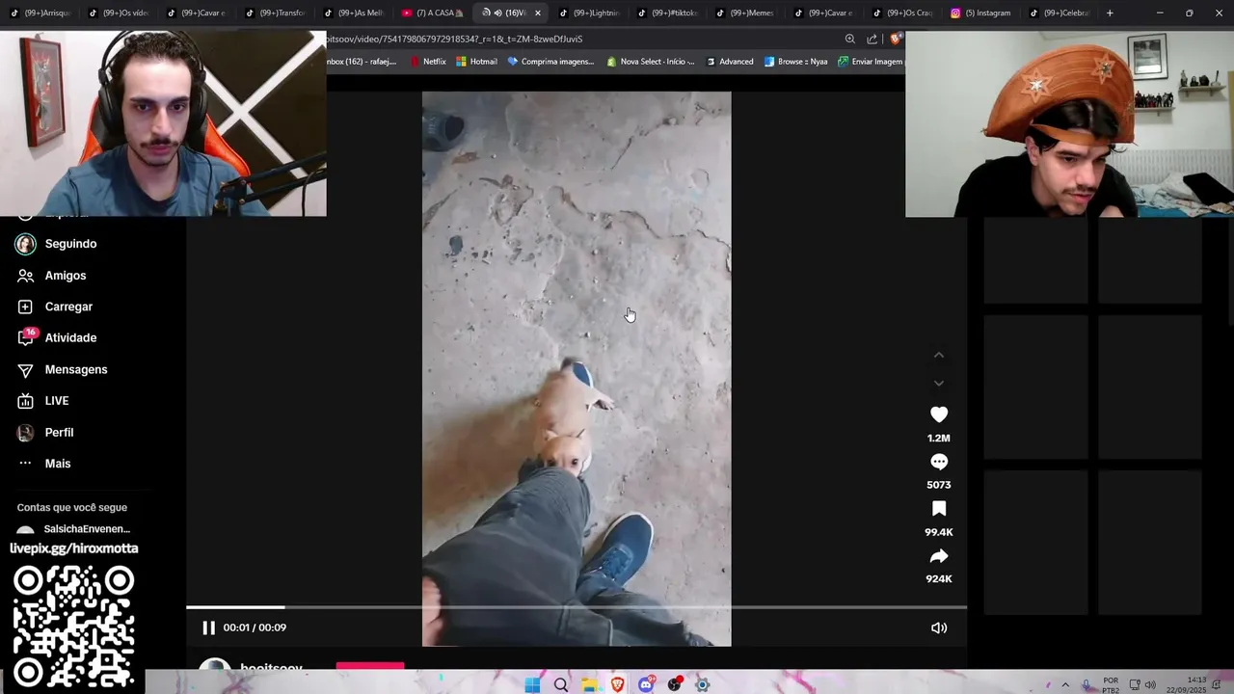Seek along the video progress bar
This screenshot has height=694, width=1234.
(x=577, y=607)
